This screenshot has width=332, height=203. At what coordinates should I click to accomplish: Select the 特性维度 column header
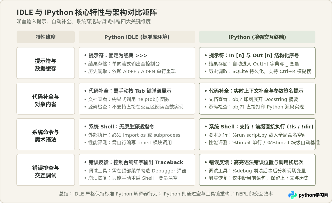click(x=46, y=37)
